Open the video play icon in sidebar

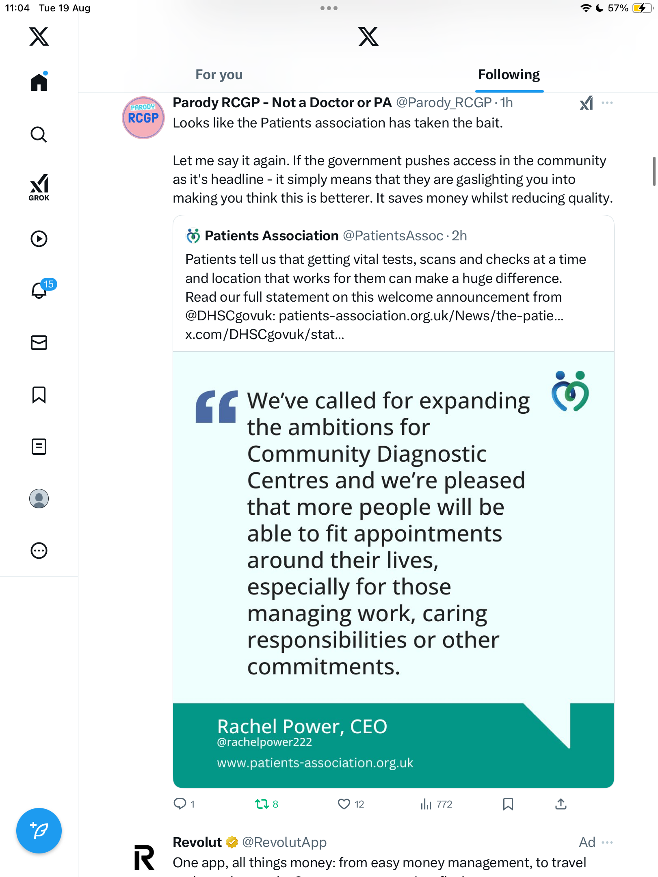39,239
